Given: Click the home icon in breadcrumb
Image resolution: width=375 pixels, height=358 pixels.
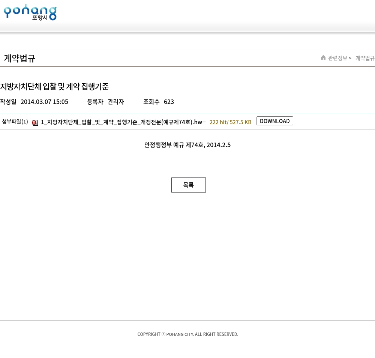Looking at the screenshot, I should (323, 57).
